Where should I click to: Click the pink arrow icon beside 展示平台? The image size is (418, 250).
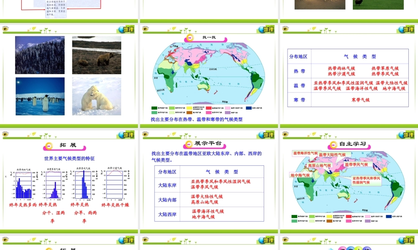(189, 144)
